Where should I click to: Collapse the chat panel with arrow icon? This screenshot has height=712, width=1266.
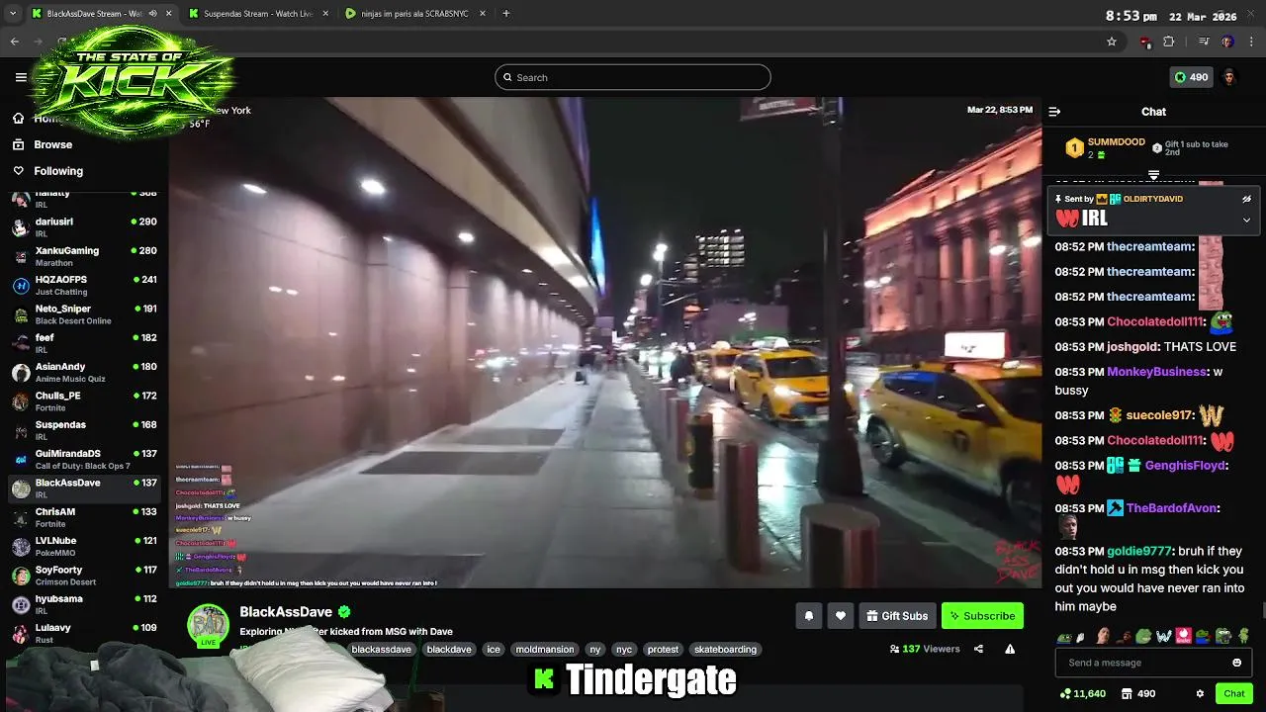[x=1054, y=112]
